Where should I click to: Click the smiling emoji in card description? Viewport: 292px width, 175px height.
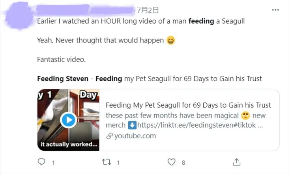coord(245,116)
